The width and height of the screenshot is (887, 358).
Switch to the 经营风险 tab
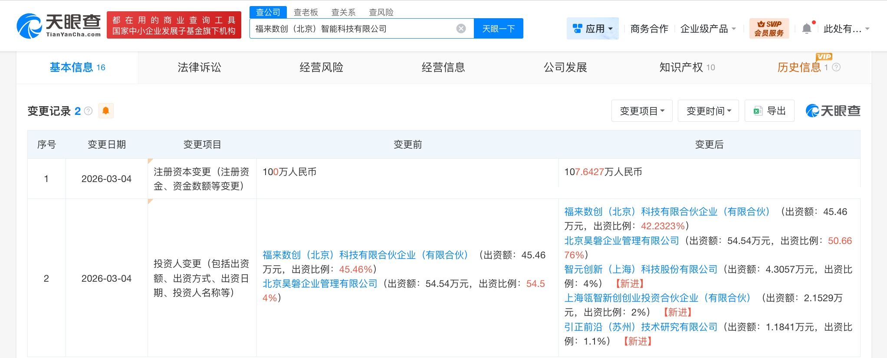322,67
